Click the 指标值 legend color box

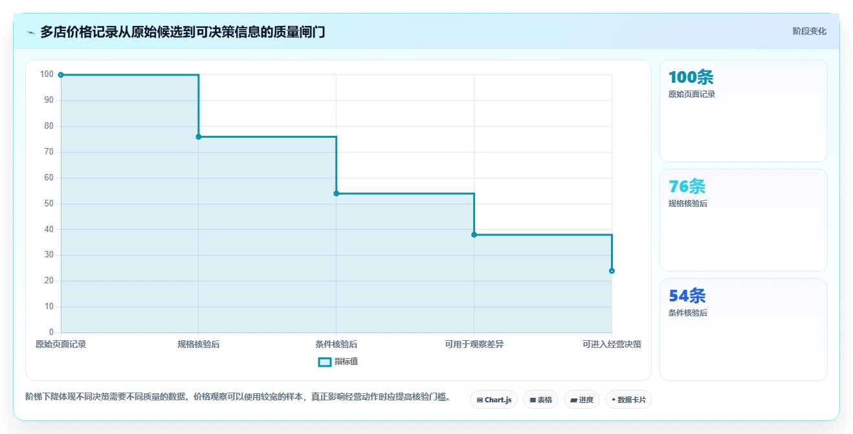point(325,362)
